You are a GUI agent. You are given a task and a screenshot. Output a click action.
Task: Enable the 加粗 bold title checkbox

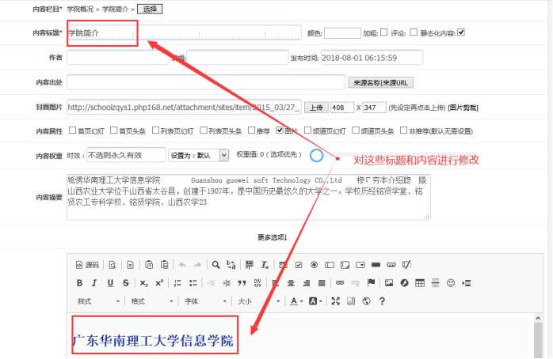point(384,32)
